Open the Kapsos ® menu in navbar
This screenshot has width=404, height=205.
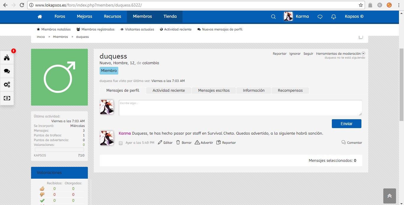coord(354,17)
